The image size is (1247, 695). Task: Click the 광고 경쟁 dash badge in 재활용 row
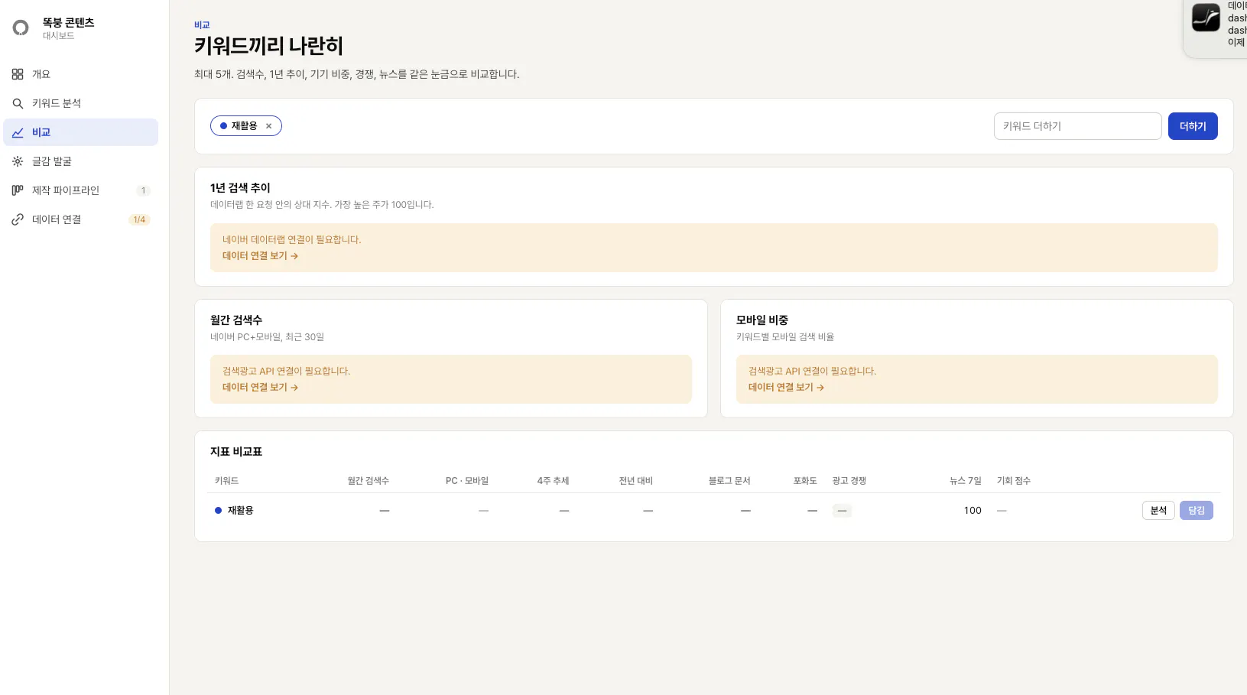(x=842, y=511)
